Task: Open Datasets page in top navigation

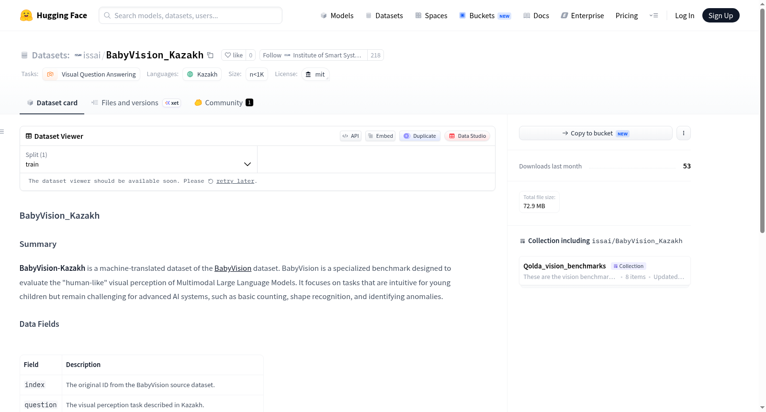Action: (x=384, y=15)
